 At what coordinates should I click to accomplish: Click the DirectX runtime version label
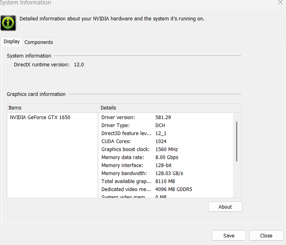42,65
